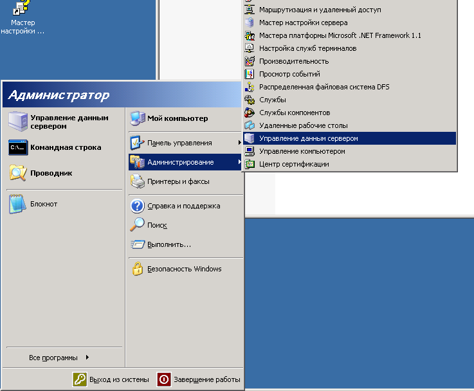This screenshot has width=474, height=391.
Task: Click the Удаленные рабочие столы icon
Action: pyautogui.click(x=250, y=125)
